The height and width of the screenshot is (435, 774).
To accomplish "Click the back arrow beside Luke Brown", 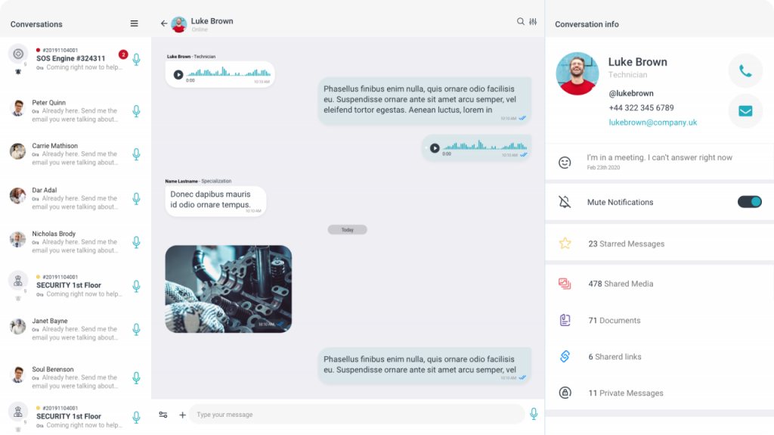I will 164,23.
